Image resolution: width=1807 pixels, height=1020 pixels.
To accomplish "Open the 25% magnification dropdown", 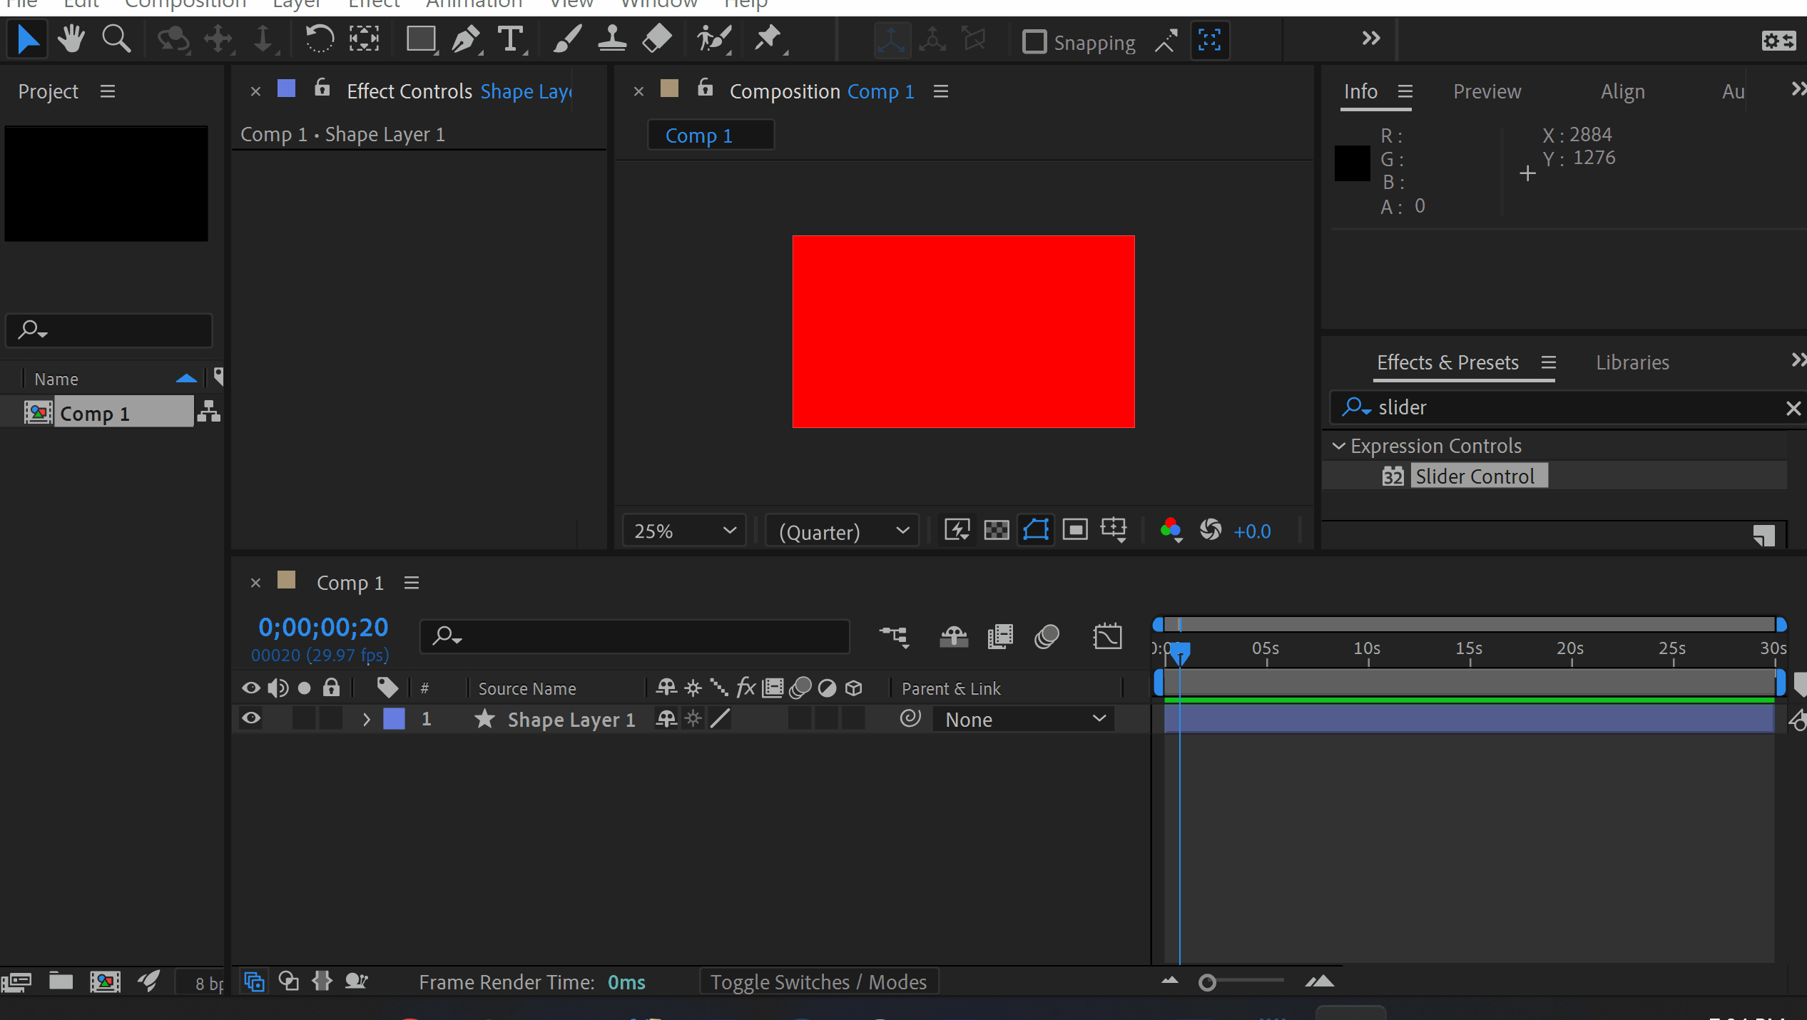I will tap(684, 531).
